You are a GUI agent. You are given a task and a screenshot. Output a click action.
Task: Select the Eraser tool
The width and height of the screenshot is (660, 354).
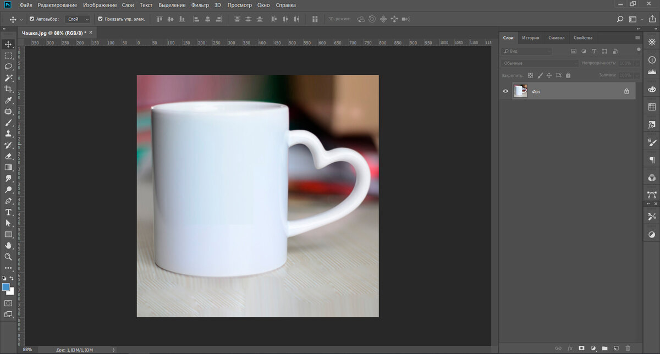tap(8, 156)
